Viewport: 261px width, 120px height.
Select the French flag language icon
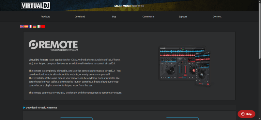click(30, 26)
